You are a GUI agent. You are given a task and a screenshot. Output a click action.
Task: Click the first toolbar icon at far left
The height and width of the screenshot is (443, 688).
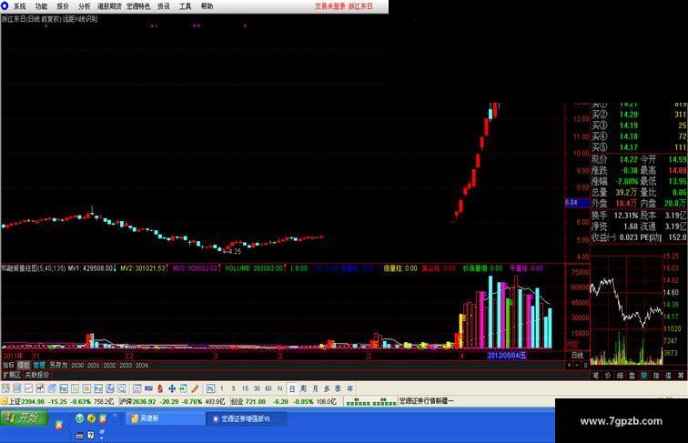pos(5,388)
